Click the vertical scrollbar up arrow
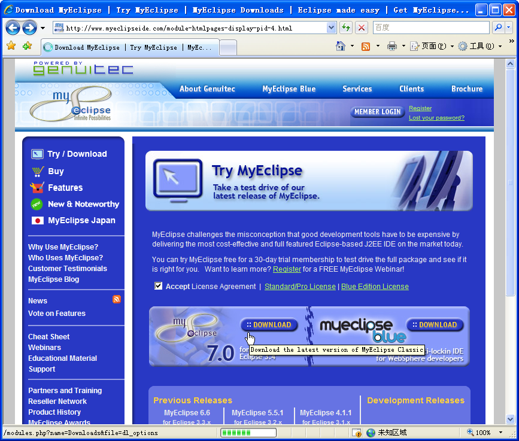 (510, 63)
